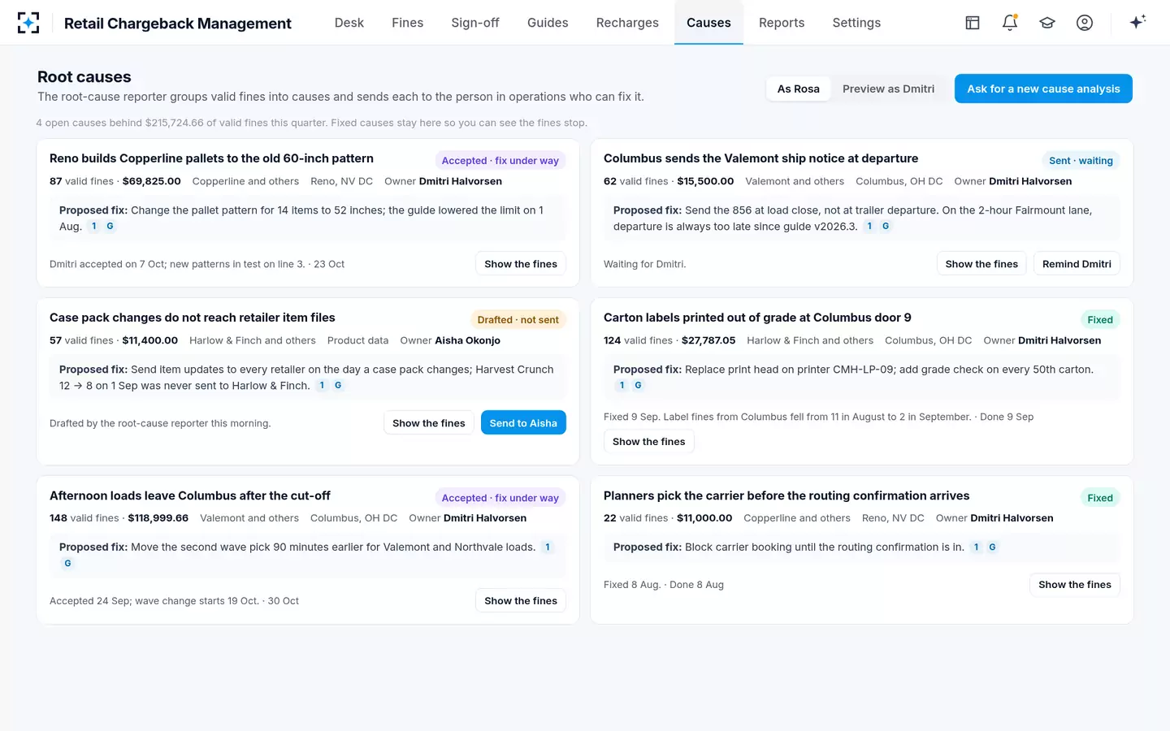The width and height of the screenshot is (1170, 731).
Task: Open citation 1 on routing confirmation fix
Action: coord(976,547)
